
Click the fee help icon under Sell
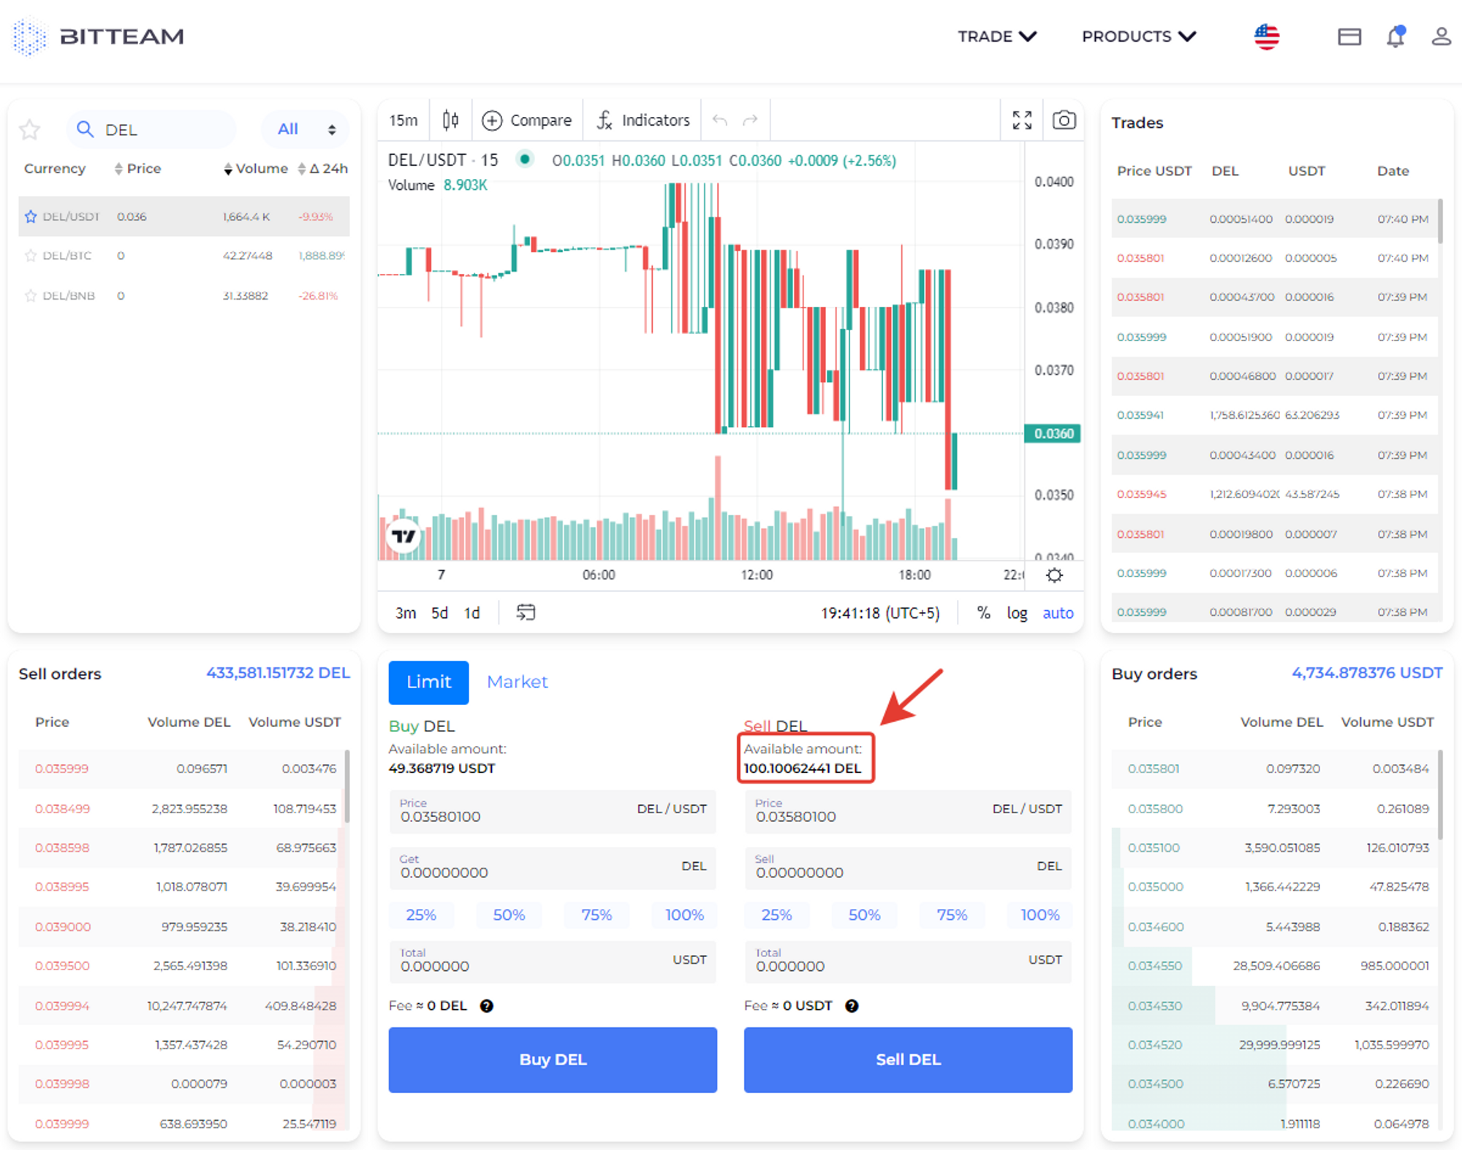pyautogui.click(x=852, y=1006)
